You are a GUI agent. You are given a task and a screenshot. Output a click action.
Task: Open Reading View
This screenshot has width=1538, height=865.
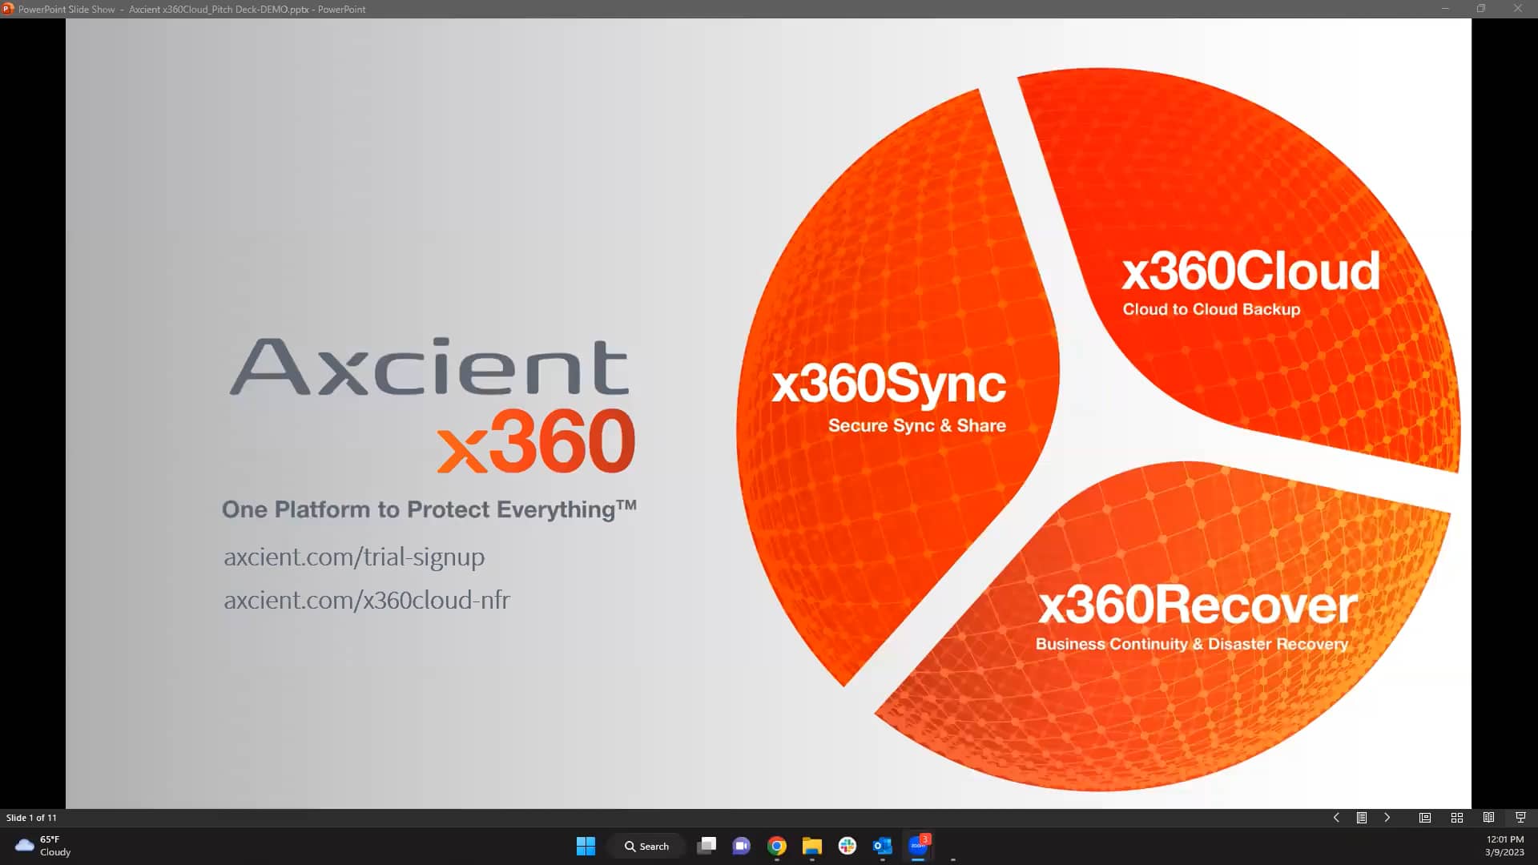coord(1489,817)
